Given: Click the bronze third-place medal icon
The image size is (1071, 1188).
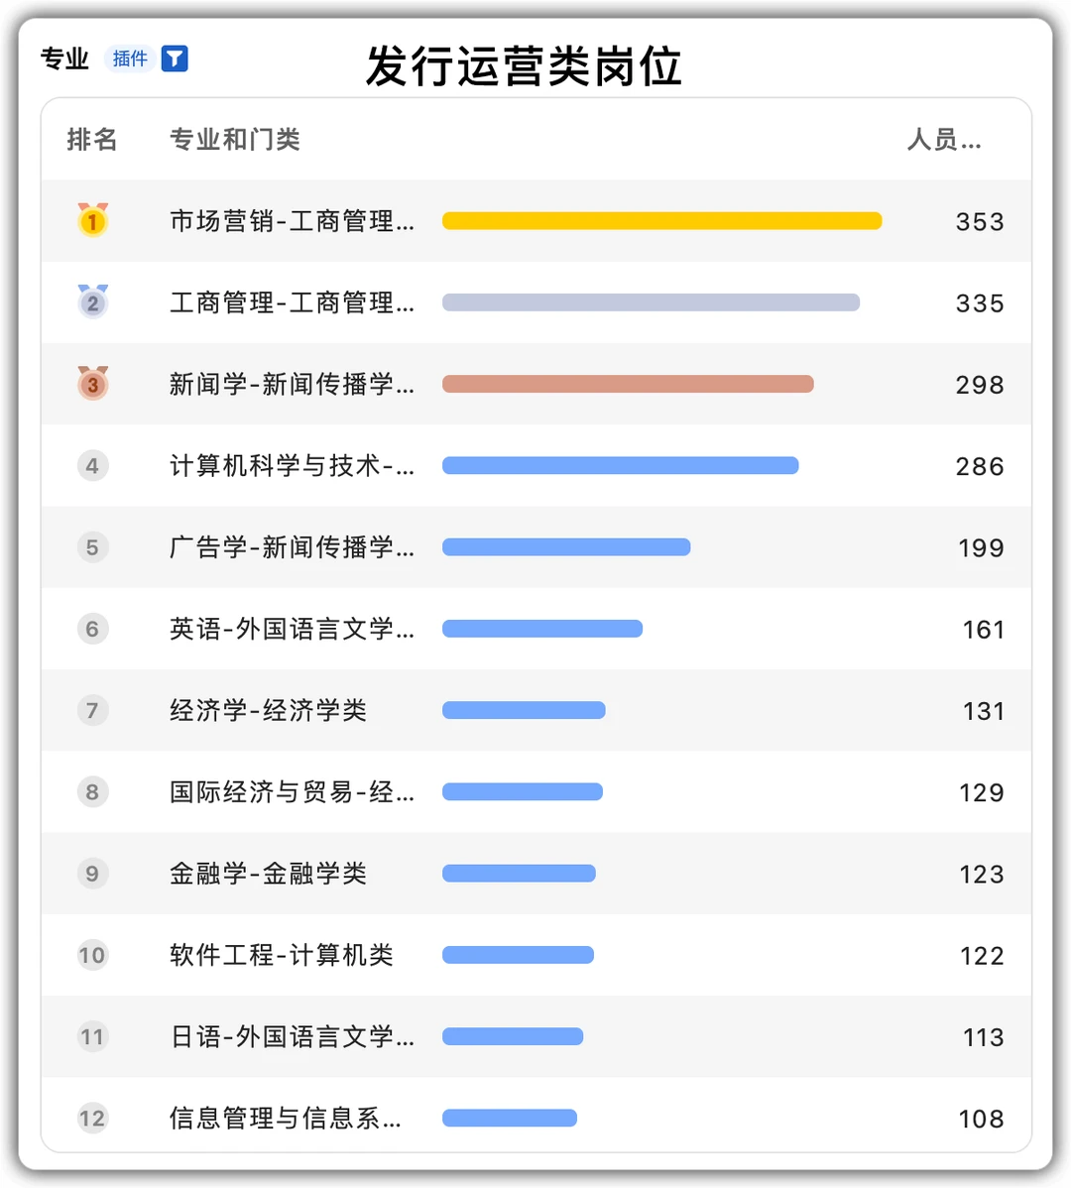Looking at the screenshot, I should coord(92,383).
